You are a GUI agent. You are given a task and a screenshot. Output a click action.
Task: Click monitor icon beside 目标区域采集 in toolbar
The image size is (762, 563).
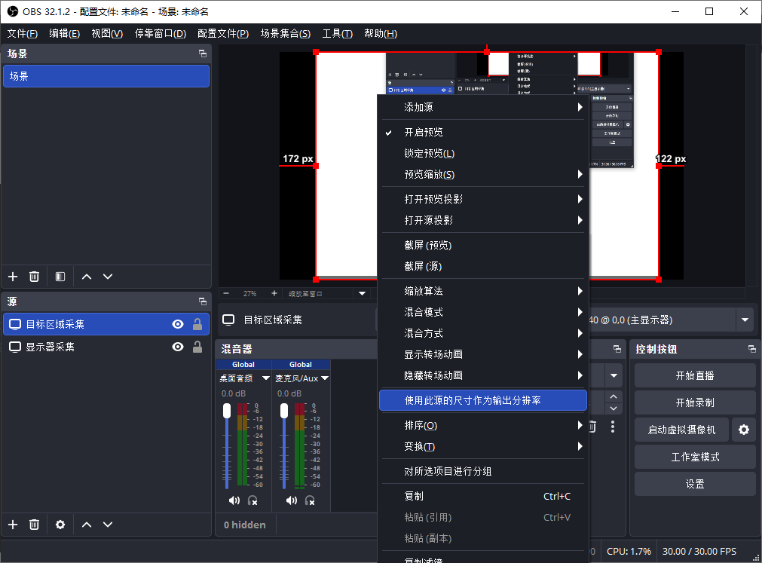pos(228,320)
